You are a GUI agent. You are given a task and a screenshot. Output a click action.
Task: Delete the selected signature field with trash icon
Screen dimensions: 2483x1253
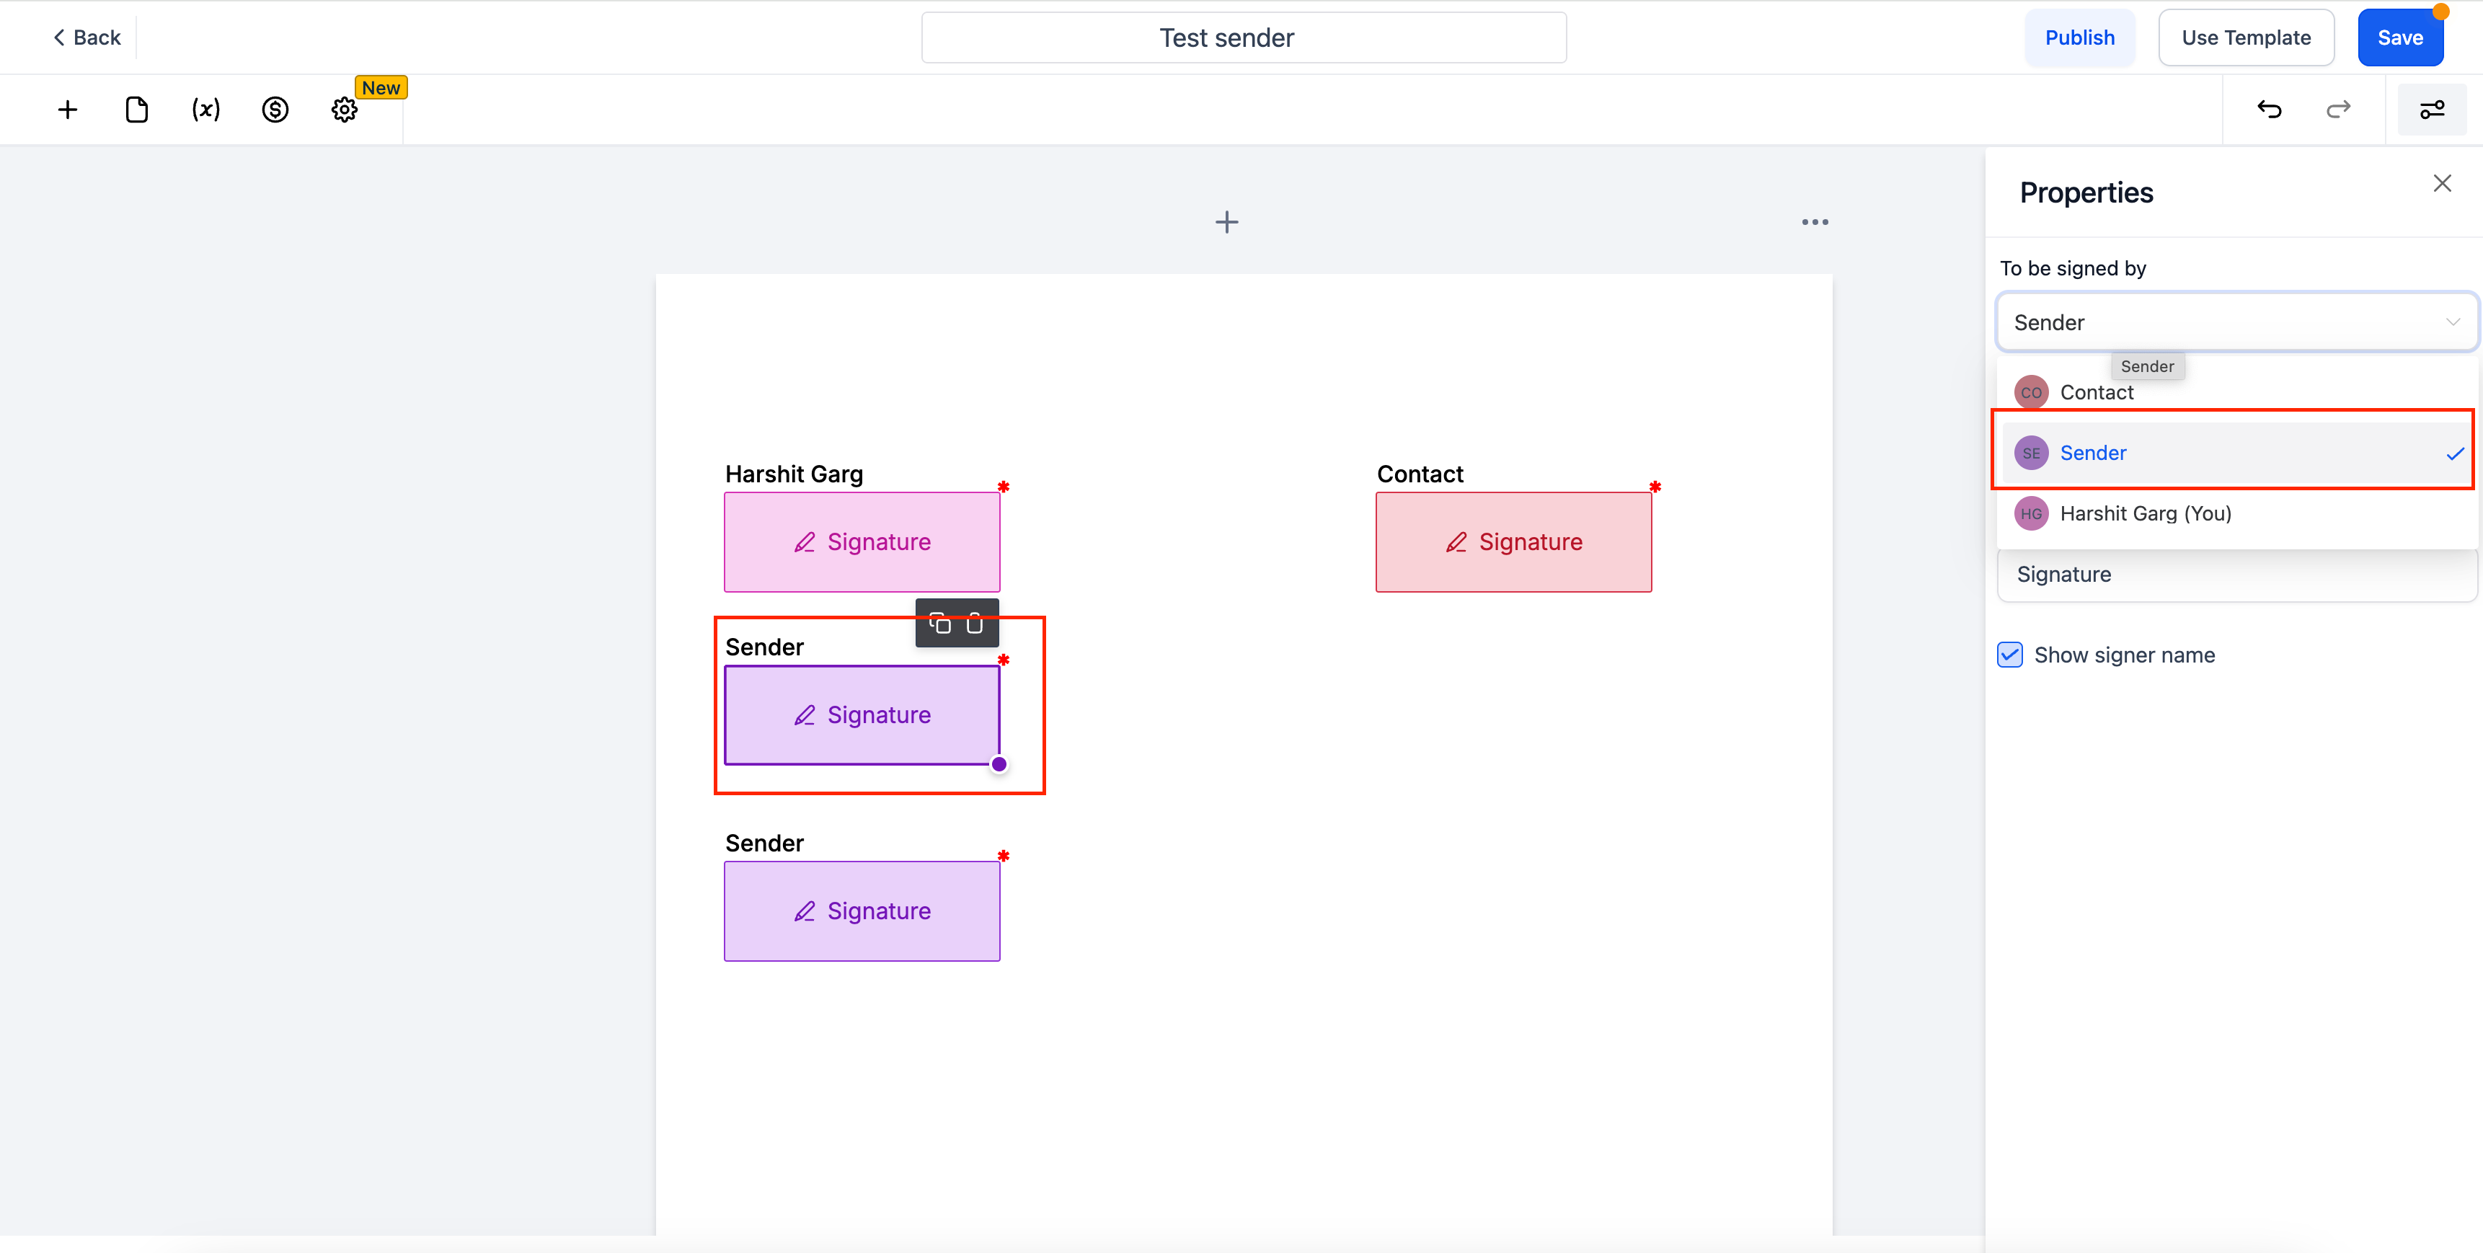coord(975,624)
